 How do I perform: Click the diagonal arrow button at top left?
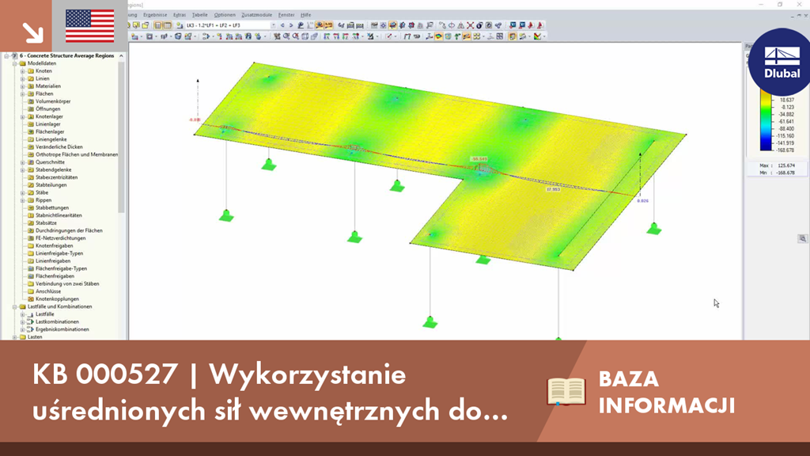coord(32,33)
